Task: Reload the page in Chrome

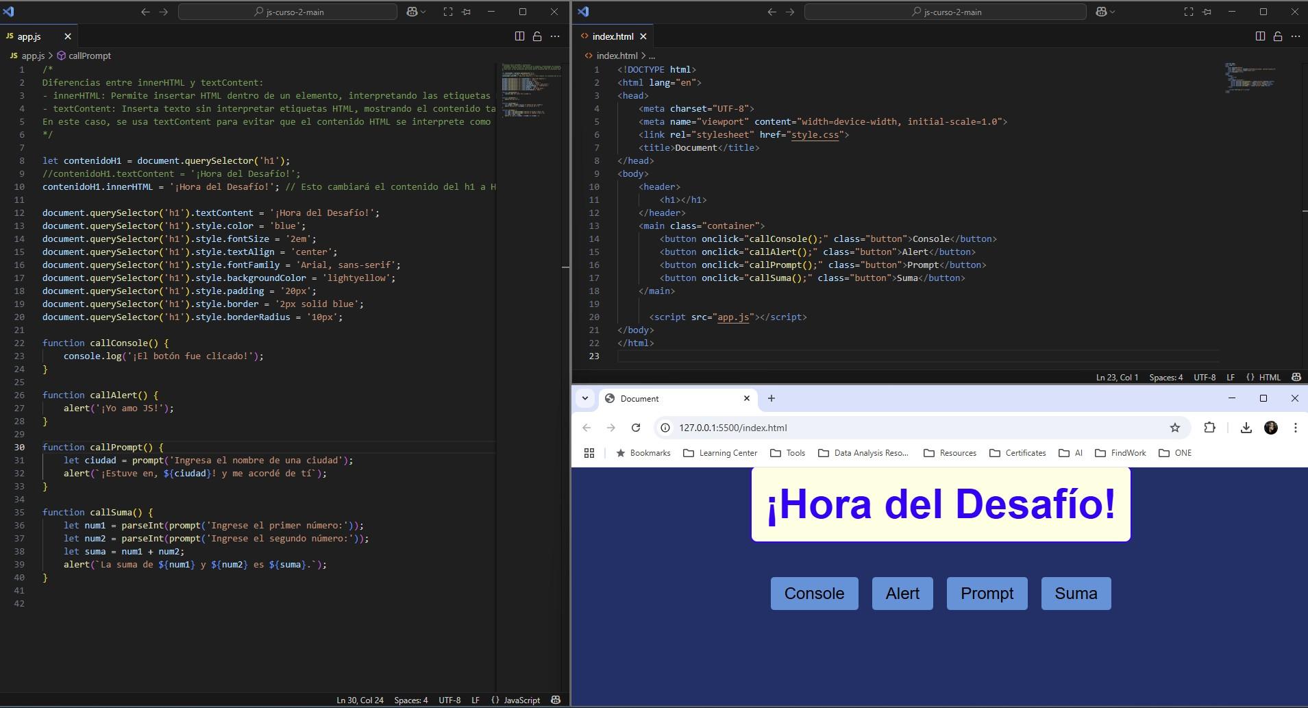Action: click(636, 428)
